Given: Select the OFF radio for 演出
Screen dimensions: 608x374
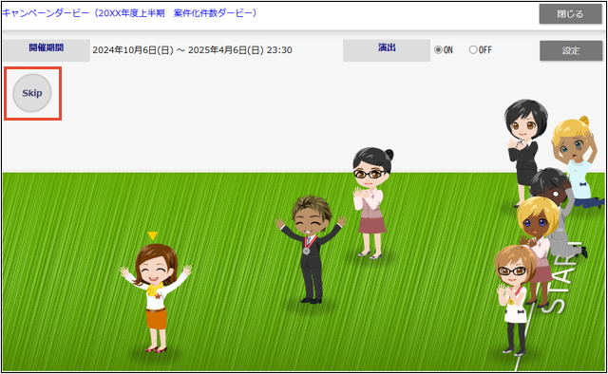Looking at the screenshot, I should [x=473, y=50].
